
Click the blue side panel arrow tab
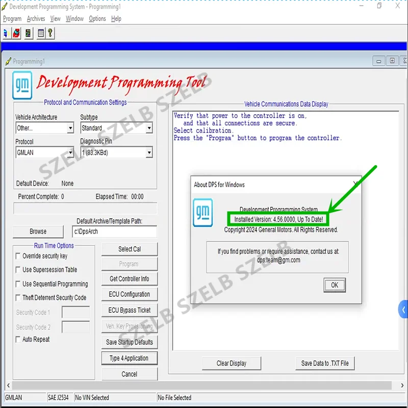point(403,309)
